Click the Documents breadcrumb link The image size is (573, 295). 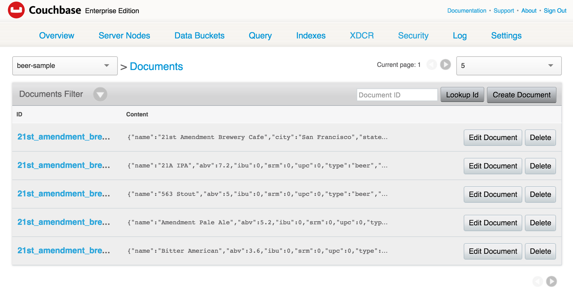coord(156,66)
